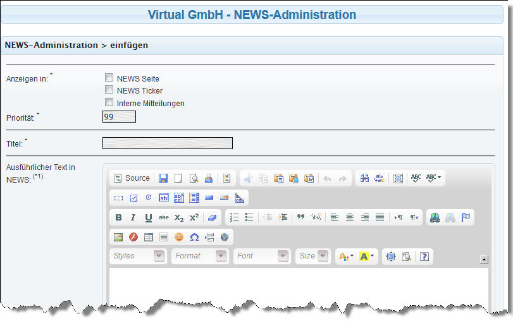Click the Source view button
The height and width of the screenshot is (321, 513).
pyautogui.click(x=132, y=178)
